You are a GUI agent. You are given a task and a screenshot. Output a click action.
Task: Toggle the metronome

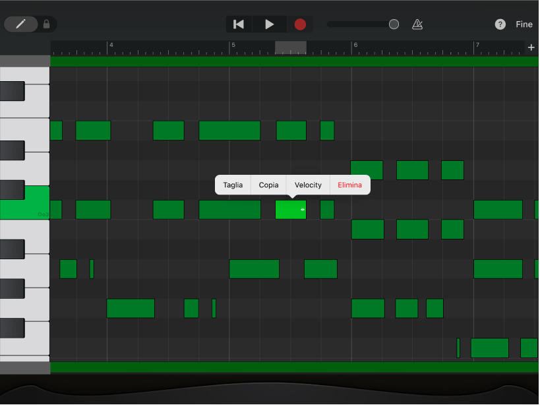click(x=417, y=24)
